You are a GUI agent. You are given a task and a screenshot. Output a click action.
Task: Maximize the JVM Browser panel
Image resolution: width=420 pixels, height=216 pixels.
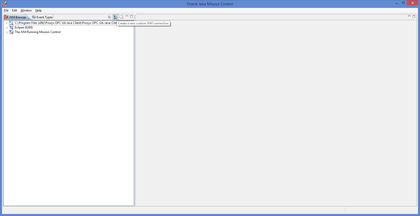131,17
